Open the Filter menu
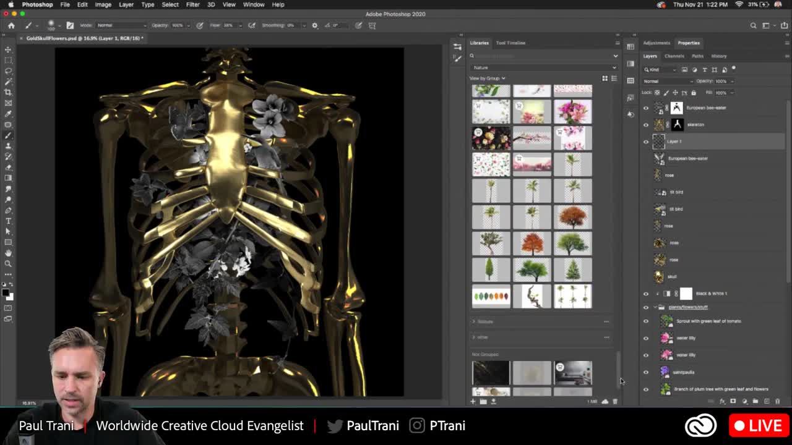792x445 pixels. pos(192,4)
